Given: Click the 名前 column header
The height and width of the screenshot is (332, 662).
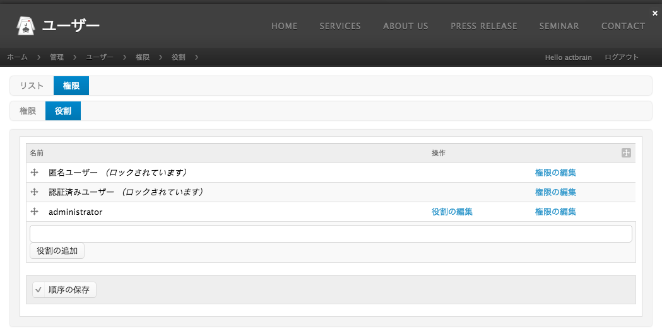Looking at the screenshot, I should [37, 153].
